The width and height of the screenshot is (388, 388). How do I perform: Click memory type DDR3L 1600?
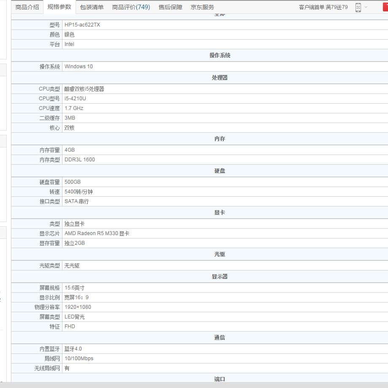pyautogui.click(x=79, y=160)
